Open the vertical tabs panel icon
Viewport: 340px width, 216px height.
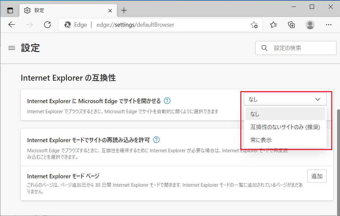pos(10,10)
